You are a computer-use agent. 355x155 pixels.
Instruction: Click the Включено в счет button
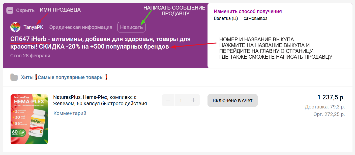[x=232, y=100]
